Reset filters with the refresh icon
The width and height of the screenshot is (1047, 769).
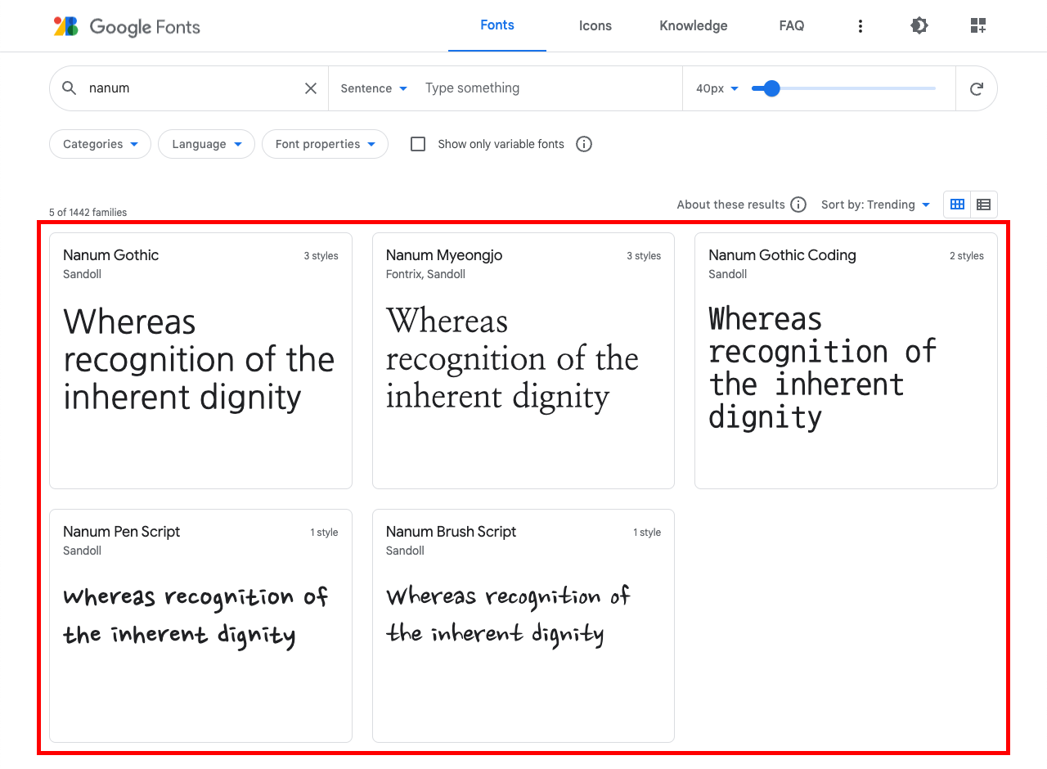coord(976,88)
